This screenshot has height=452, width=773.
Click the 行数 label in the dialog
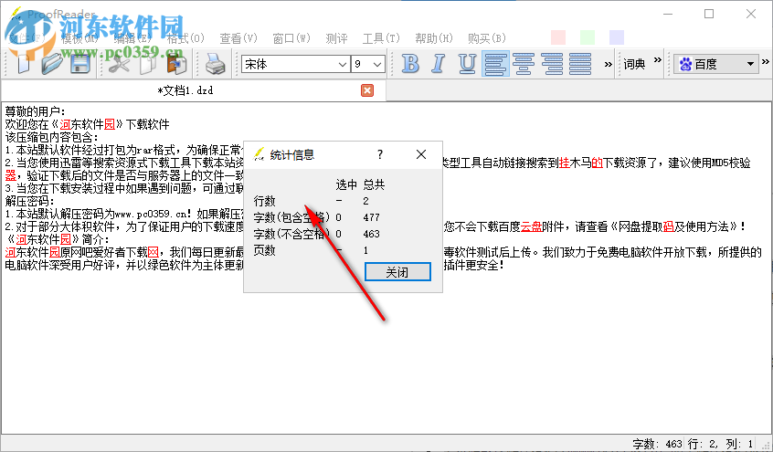click(264, 201)
